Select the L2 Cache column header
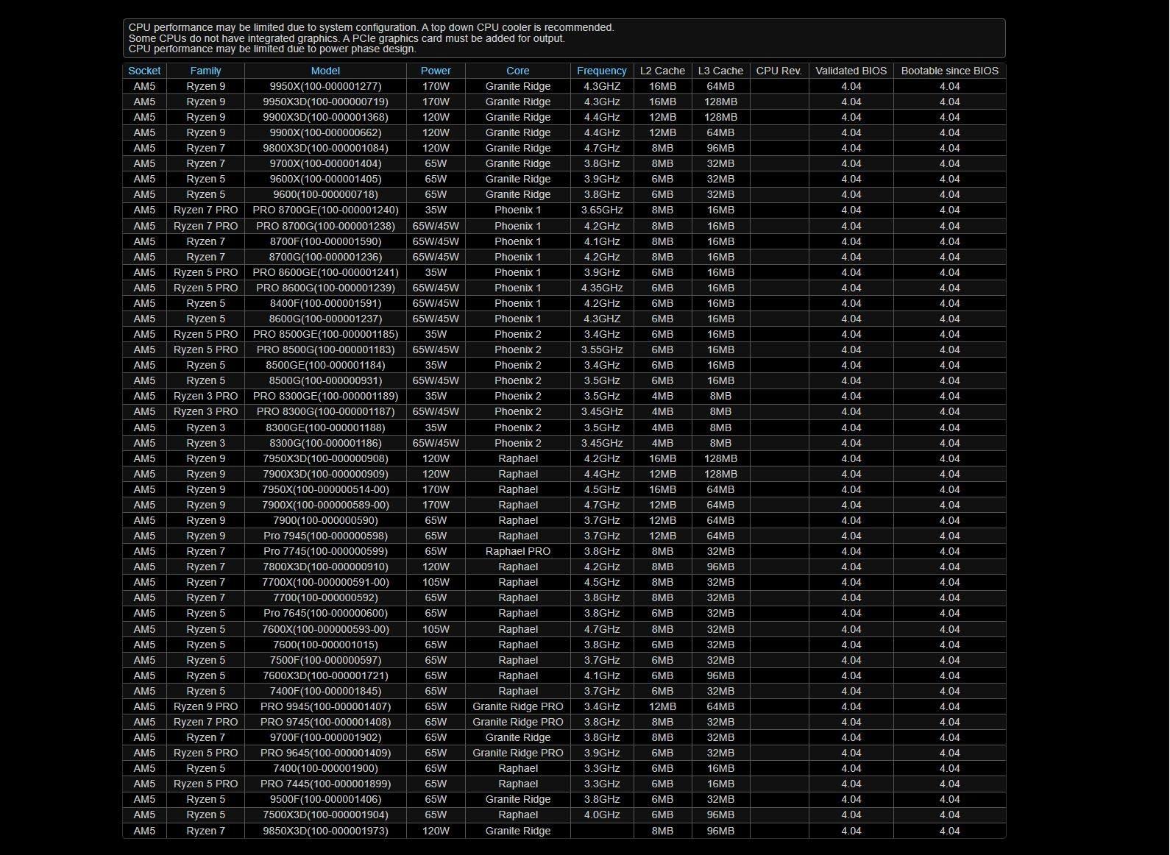Screen dimensions: 1170x855 [662, 71]
